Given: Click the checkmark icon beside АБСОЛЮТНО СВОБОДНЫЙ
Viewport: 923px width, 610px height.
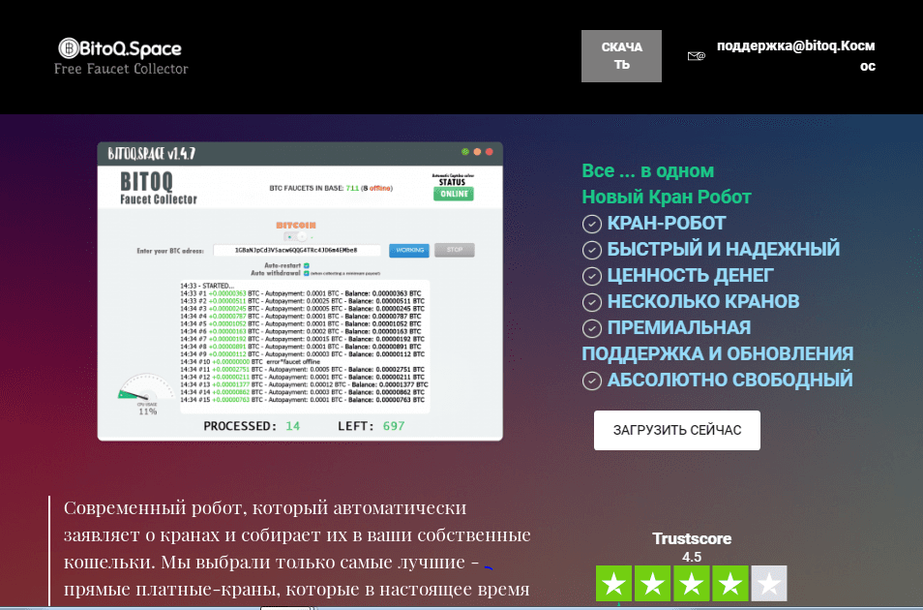Looking at the screenshot, I should [590, 381].
